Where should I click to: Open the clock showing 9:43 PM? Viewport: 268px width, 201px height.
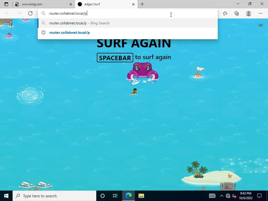coord(245,196)
